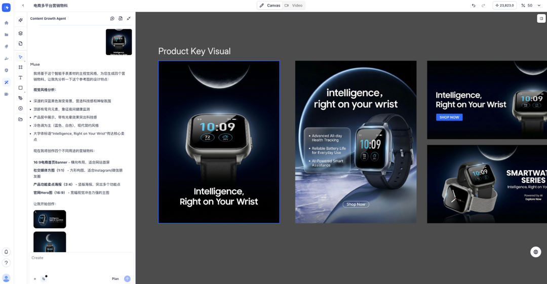Select the Smartwatch Series banner image

(x=487, y=184)
